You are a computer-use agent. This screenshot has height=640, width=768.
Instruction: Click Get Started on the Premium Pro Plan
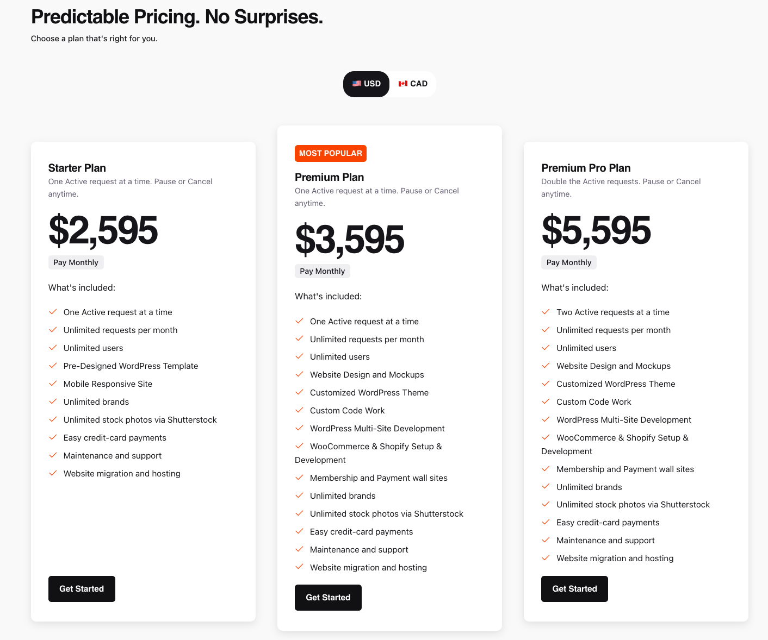574,588
